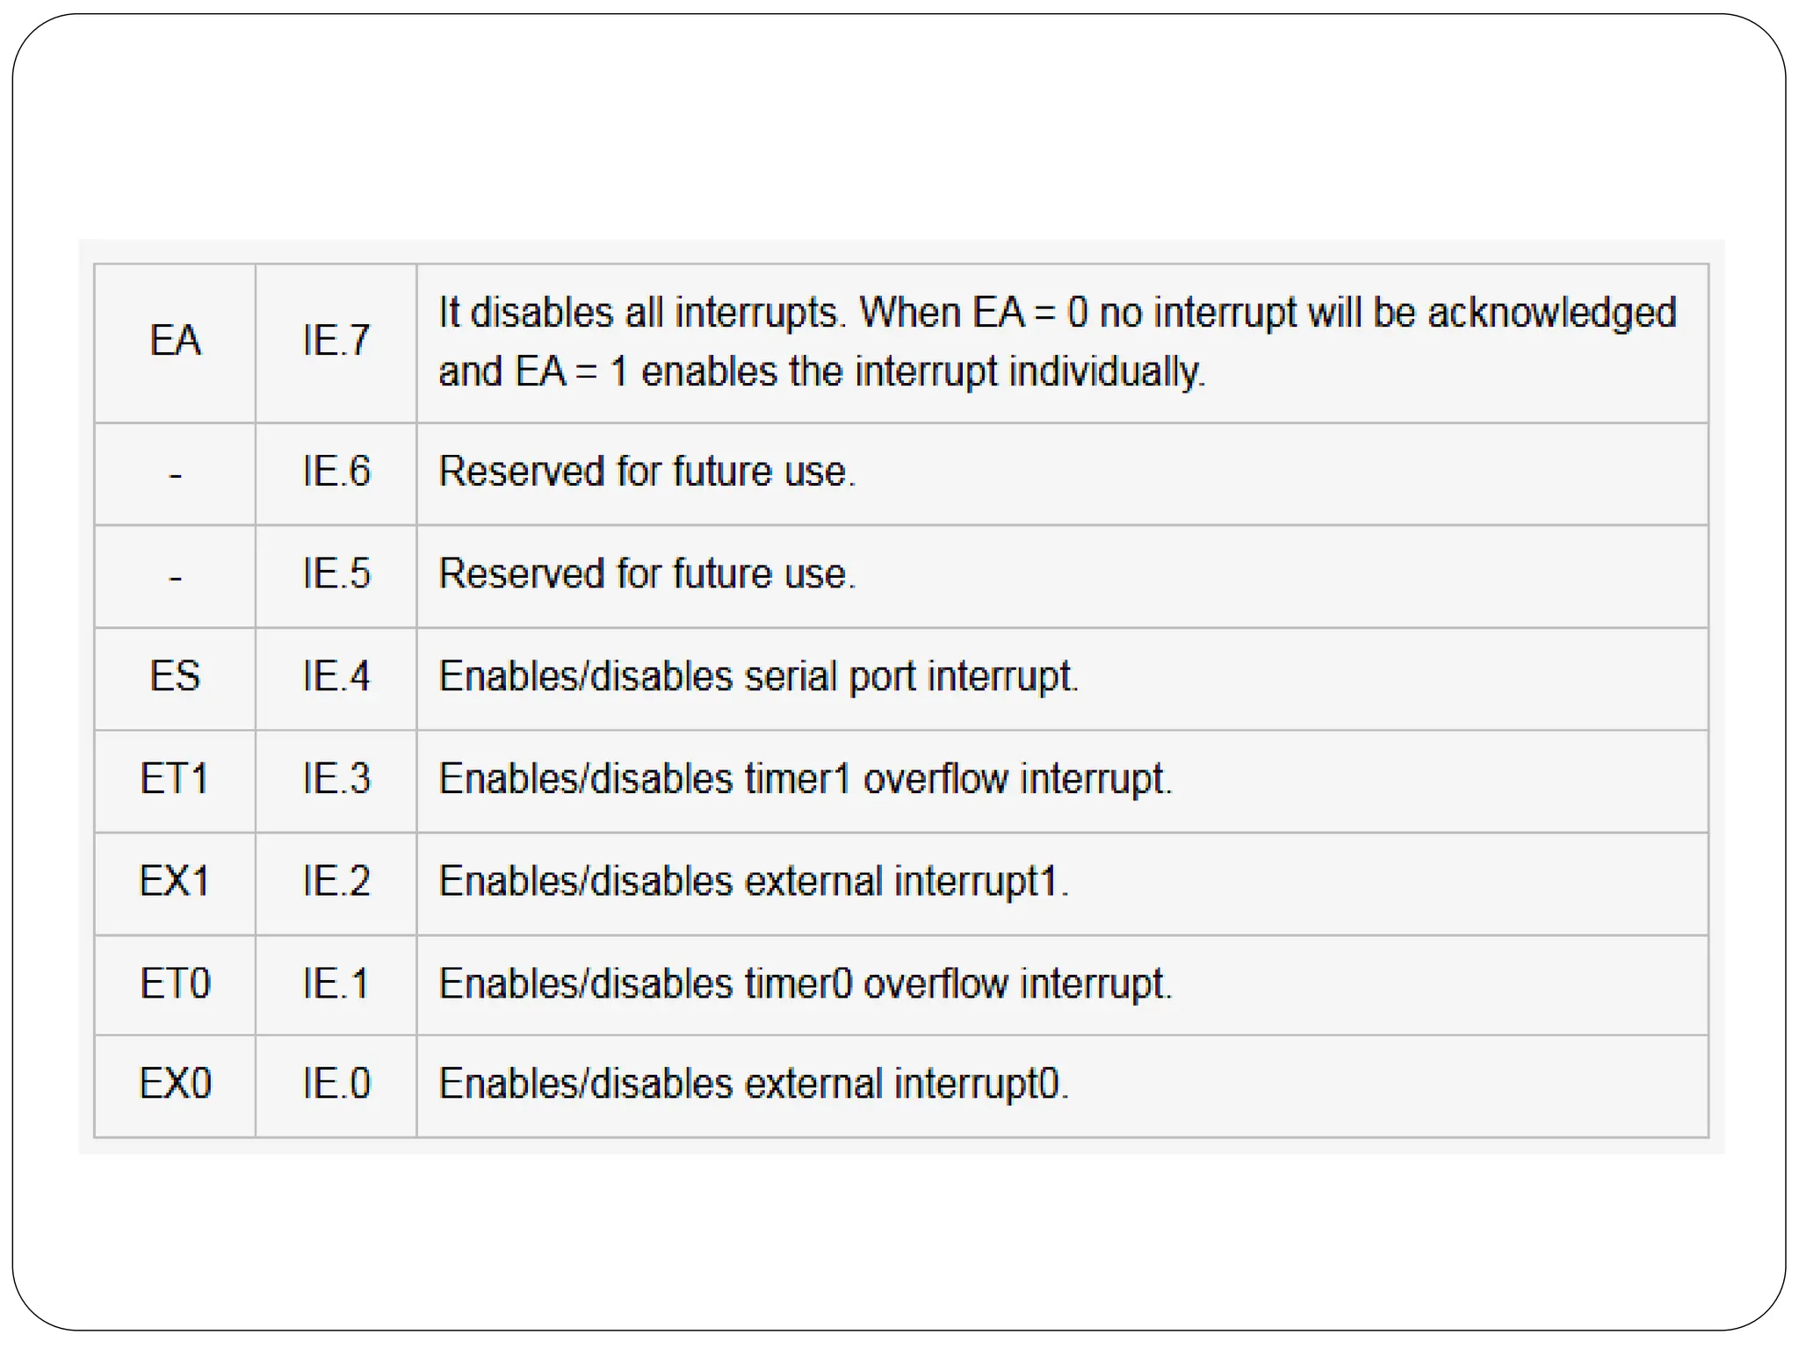Select the IE.4 bit cell

pyautogui.click(x=336, y=676)
